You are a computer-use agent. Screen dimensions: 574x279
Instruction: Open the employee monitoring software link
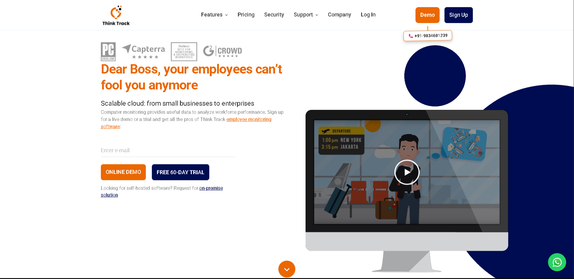[x=249, y=119]
